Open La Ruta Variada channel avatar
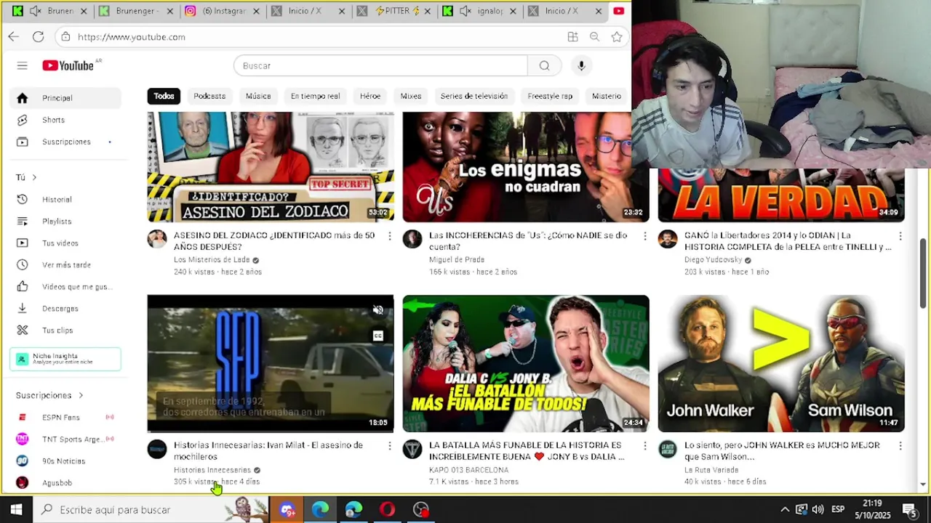Screen dimensions: 931x523 tap(668, 449)
